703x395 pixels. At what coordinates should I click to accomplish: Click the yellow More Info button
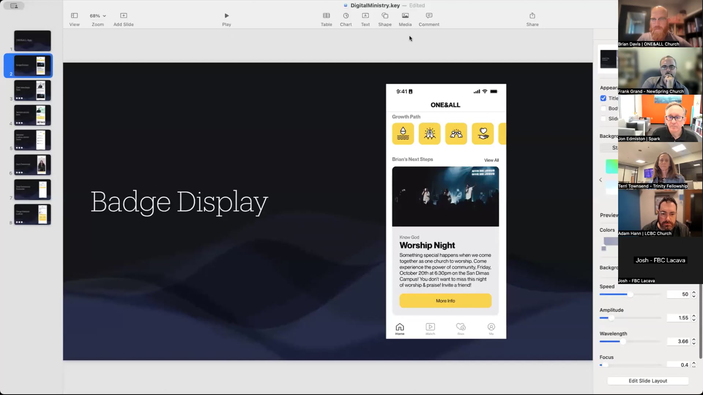(445, 301)
